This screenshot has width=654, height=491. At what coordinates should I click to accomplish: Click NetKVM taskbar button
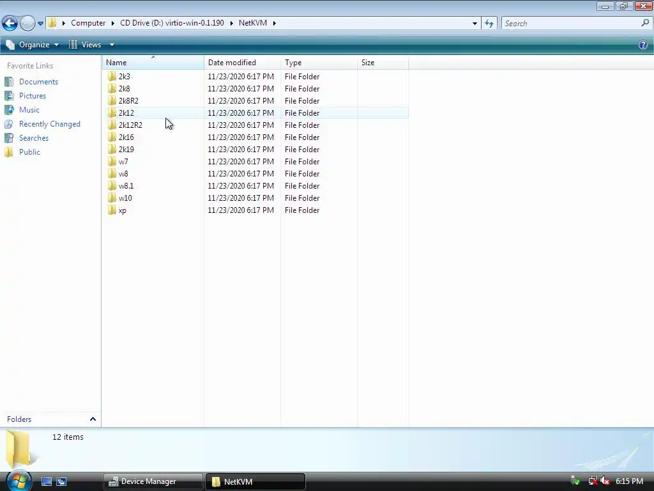coord(255,482)
